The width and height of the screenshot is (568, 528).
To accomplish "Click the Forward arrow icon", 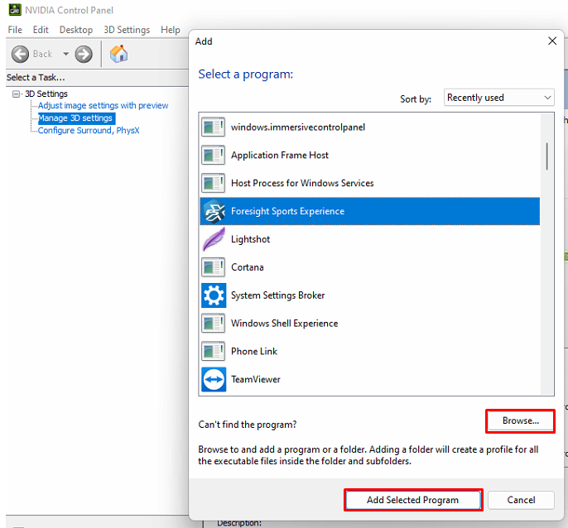I will pyautogui.click(x=84, y=55).
